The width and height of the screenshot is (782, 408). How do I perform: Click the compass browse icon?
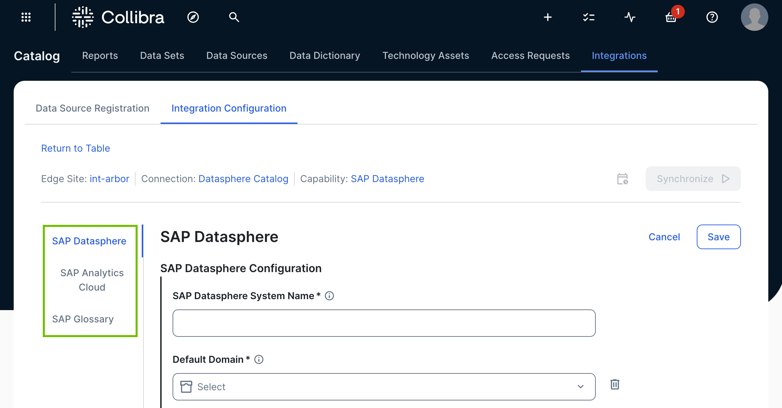click(193, 17)
